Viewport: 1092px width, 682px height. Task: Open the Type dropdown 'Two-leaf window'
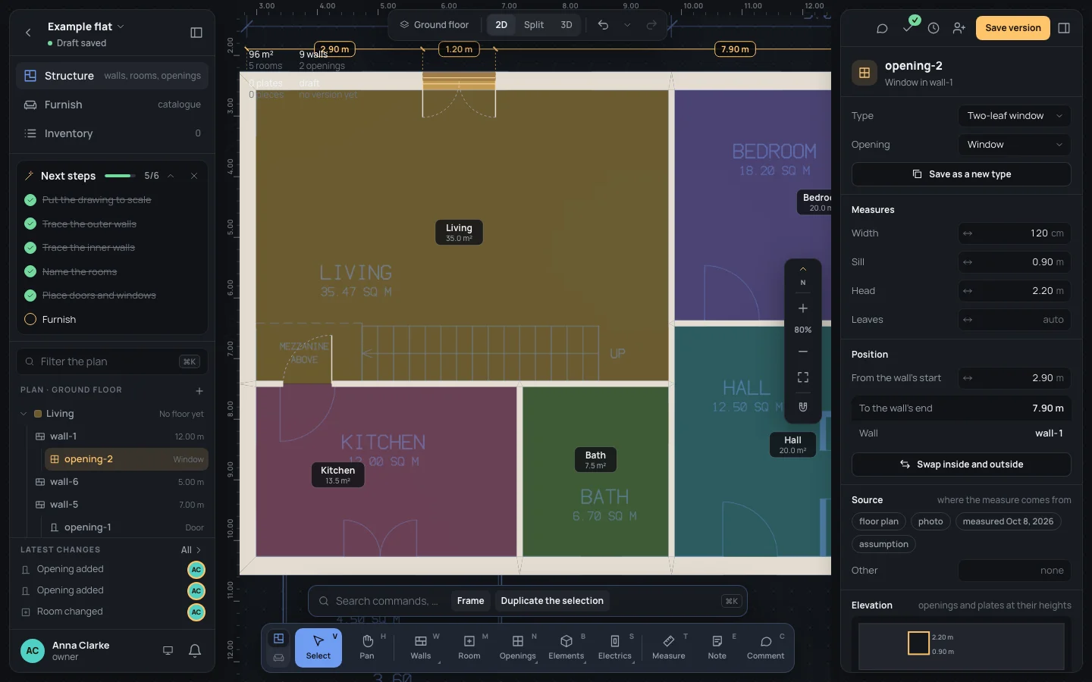pyautogui.click(x=1015, y=116)
